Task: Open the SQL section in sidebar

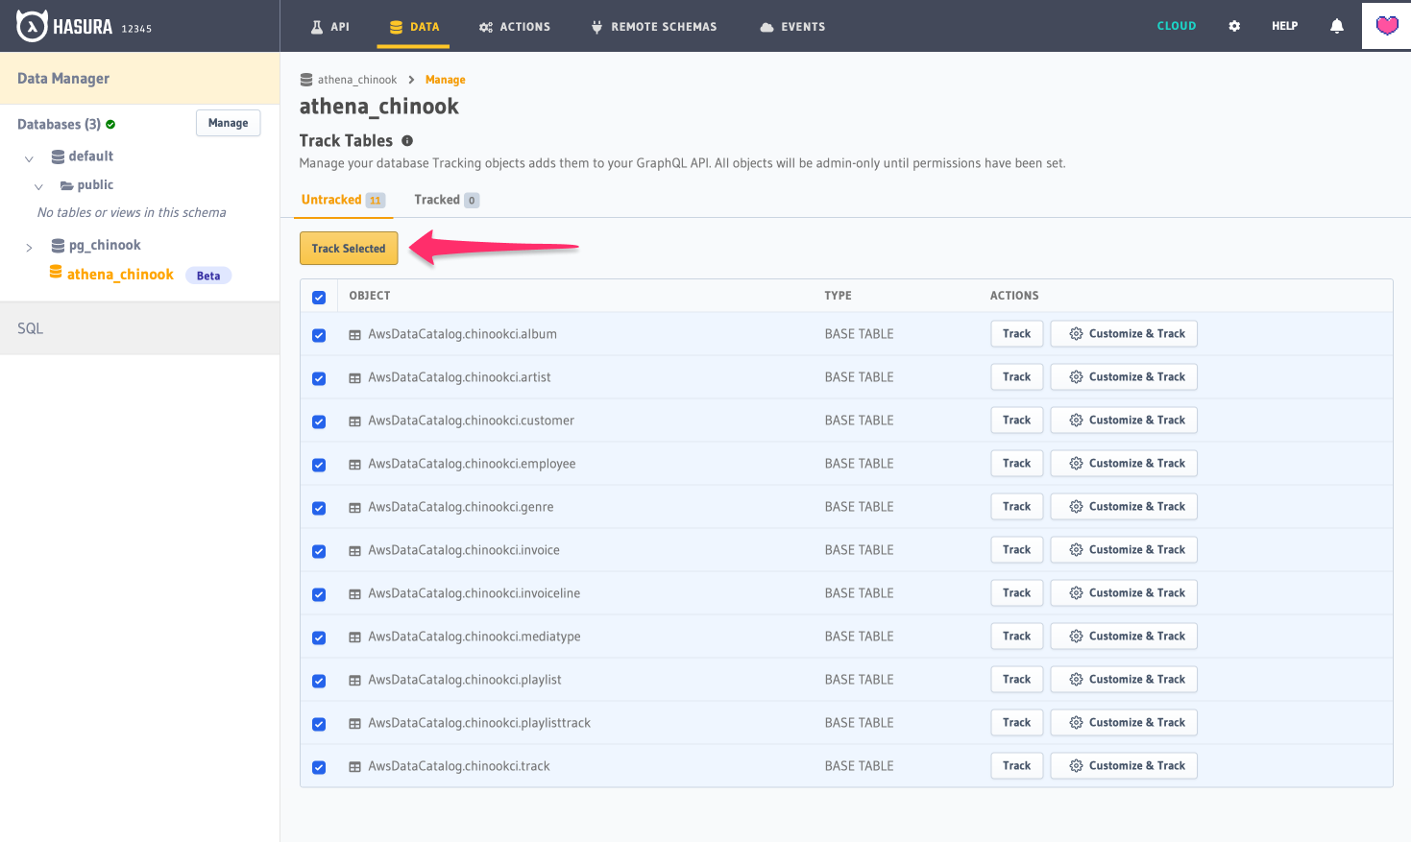Action: 31,328
